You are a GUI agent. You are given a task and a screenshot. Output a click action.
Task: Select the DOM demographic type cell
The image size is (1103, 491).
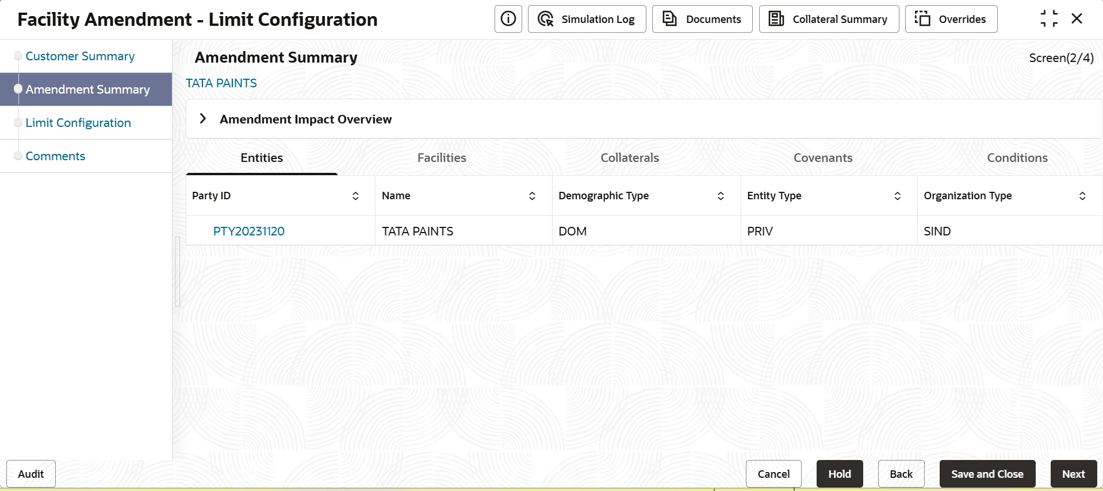(x=646, y=231)
